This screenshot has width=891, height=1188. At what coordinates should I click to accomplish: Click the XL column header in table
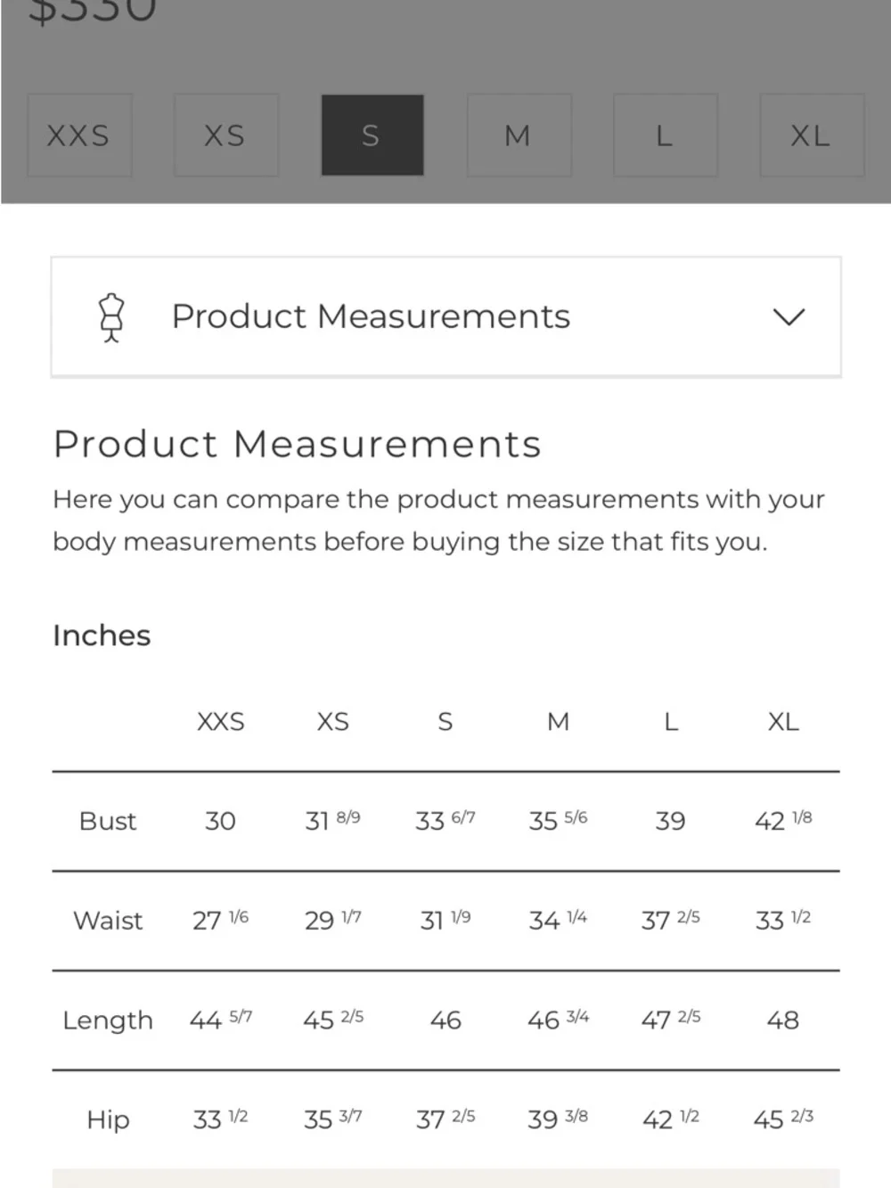783,721
